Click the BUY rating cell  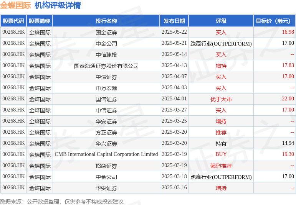pos(221,154)
